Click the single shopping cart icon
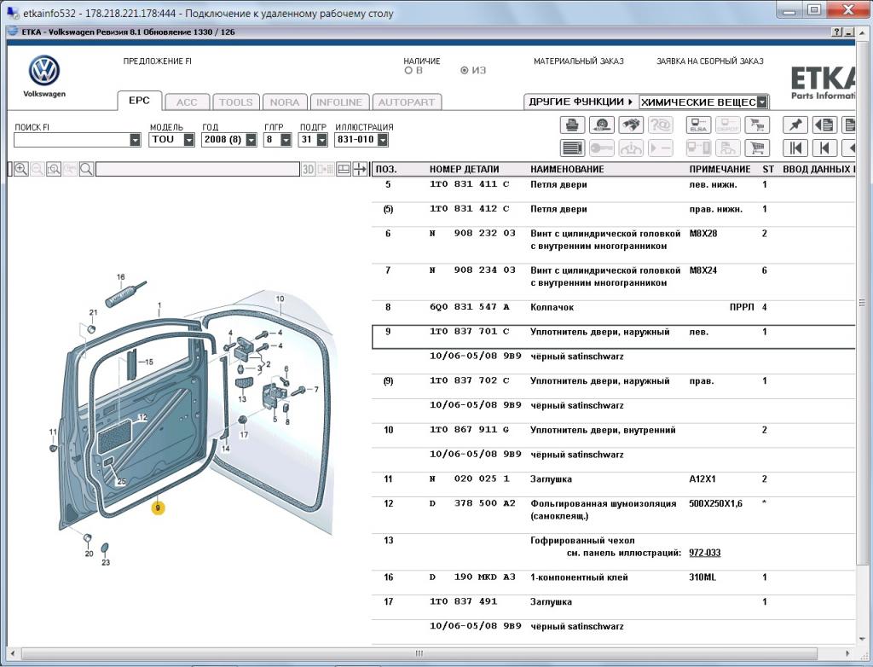Screen dimensions: 873x667 (x=757, y=148)
